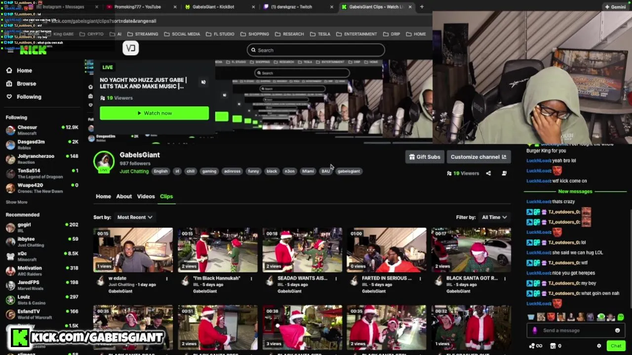Viewport: 632px width, 355px height.
Task: Click the Kick Search input field
Action: (x=316, y=50)
